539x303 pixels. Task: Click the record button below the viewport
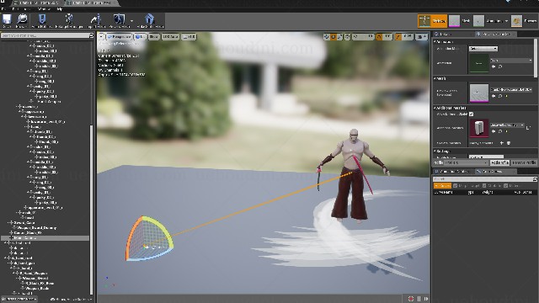point(411,299)
